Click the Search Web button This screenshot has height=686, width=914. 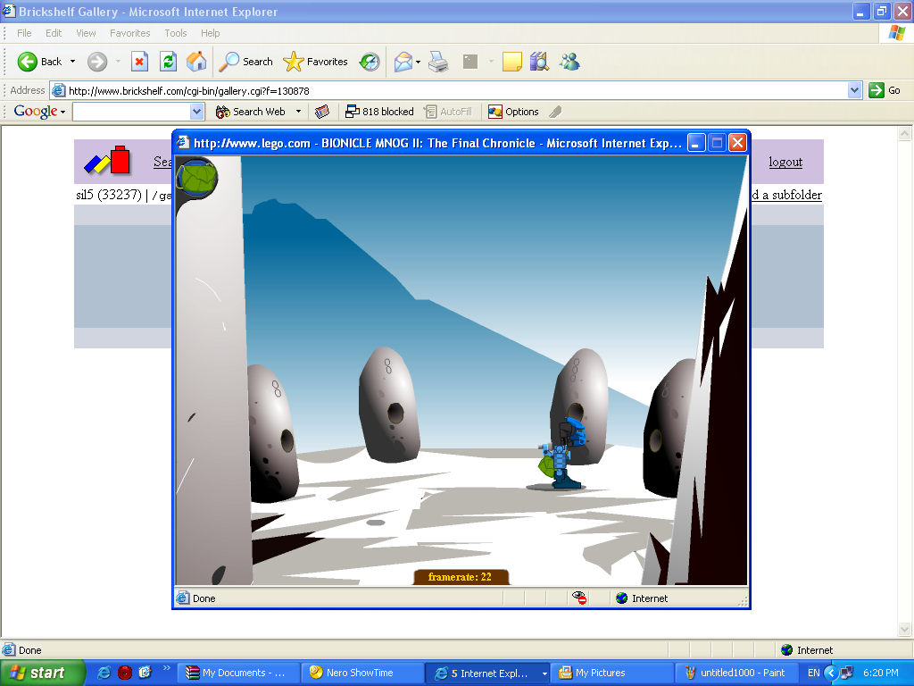pos(251,112)
